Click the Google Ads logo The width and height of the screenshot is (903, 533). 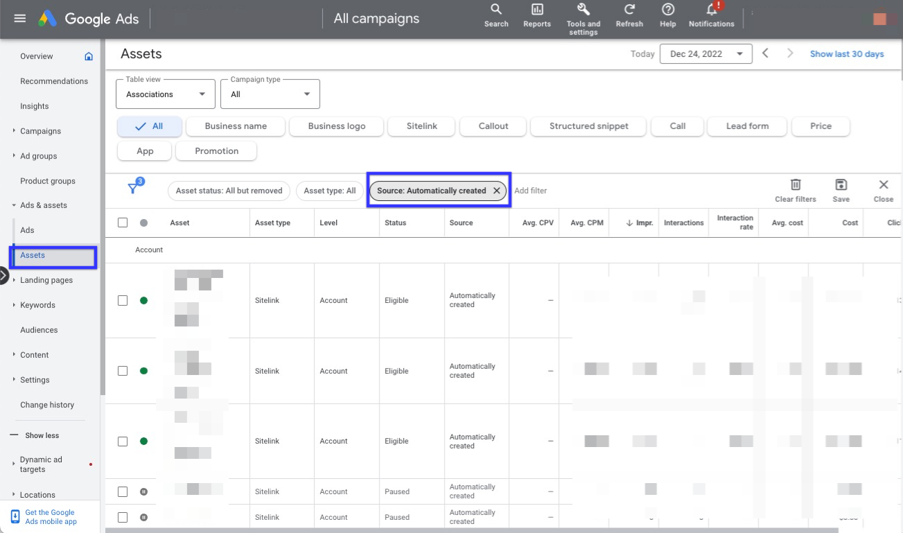point(89,19)
